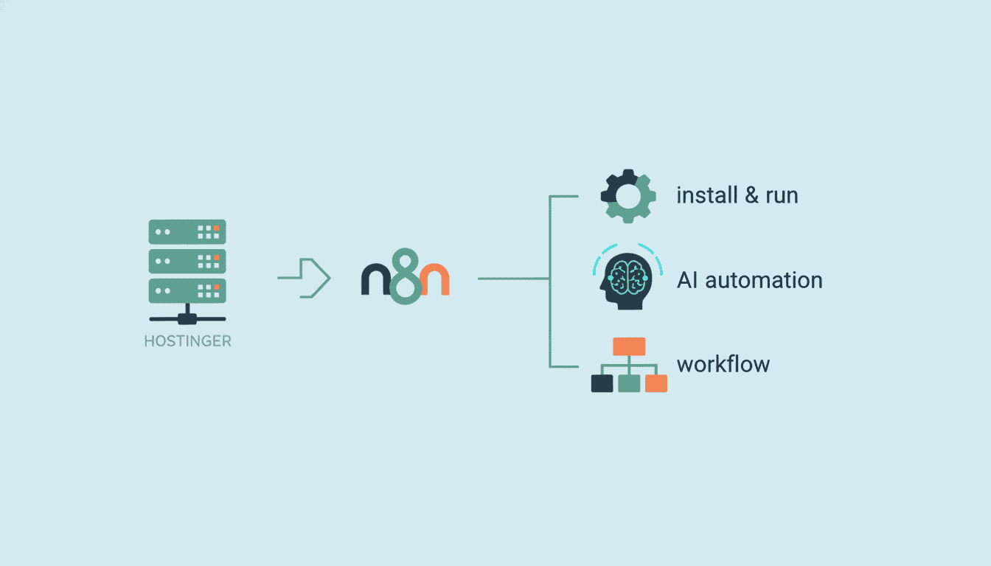Toggle the orange status light on the top server
The height and width of the screenshot is (566, 991).
pyautogui.click(x=216, y=228)
